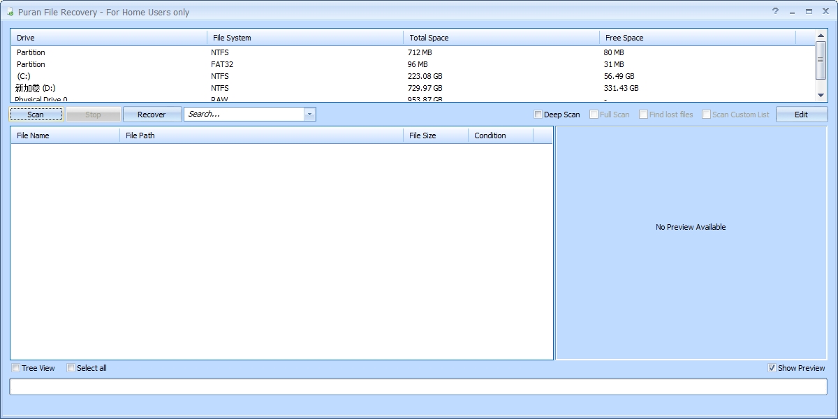The height and width of the screenshot is (419, 838).
Task: Sort results by File Path header
Action: click(262, 135)
